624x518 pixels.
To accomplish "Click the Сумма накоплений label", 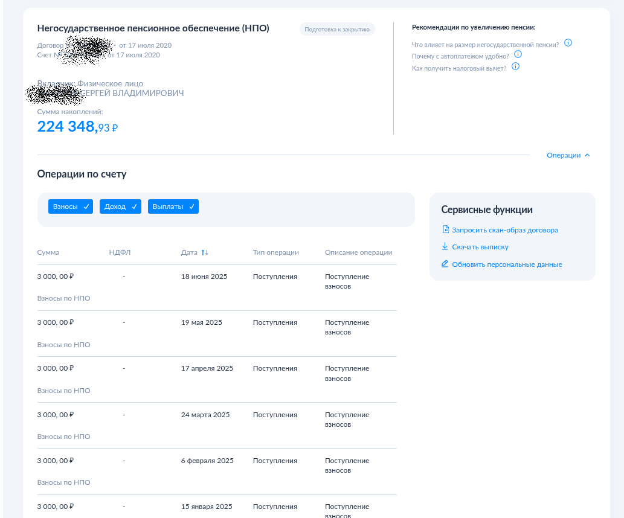I will point(70,112).
